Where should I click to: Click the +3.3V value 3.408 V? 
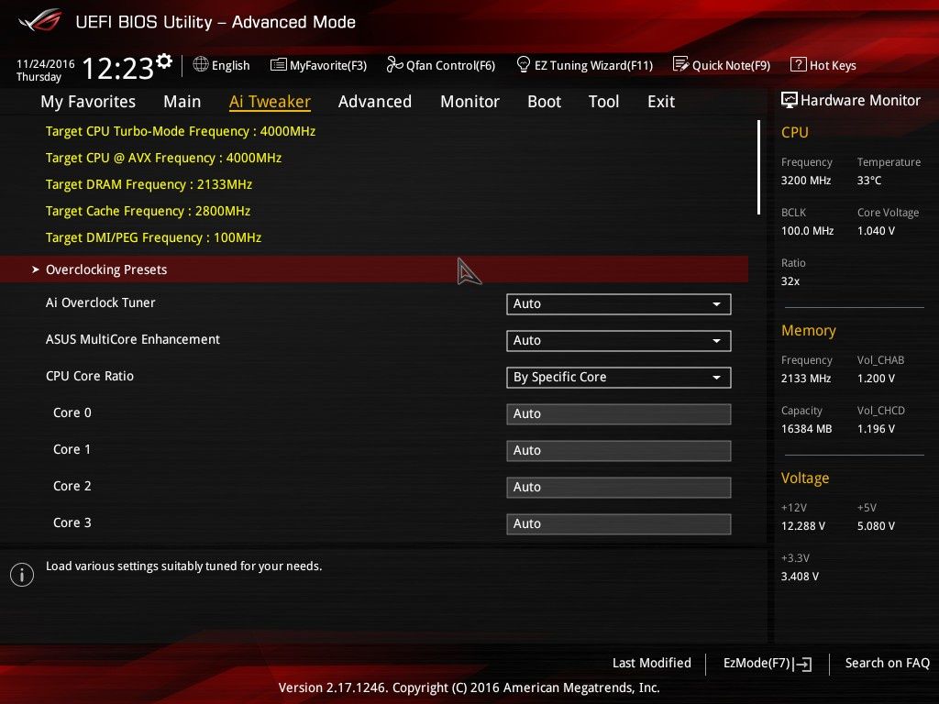[800, 576]
